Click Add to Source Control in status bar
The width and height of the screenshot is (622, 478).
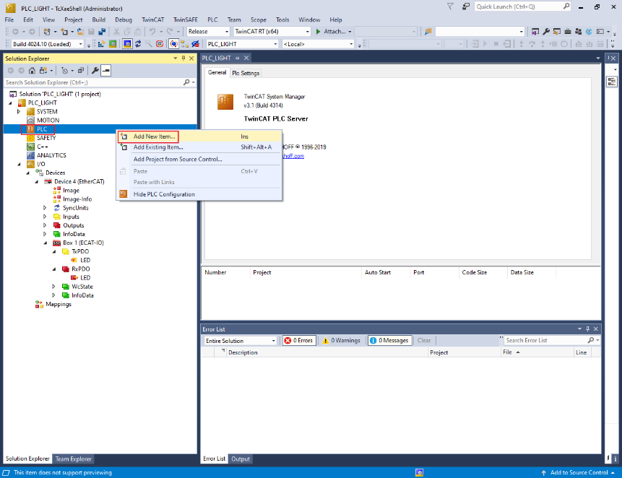(x=578, y=473)
